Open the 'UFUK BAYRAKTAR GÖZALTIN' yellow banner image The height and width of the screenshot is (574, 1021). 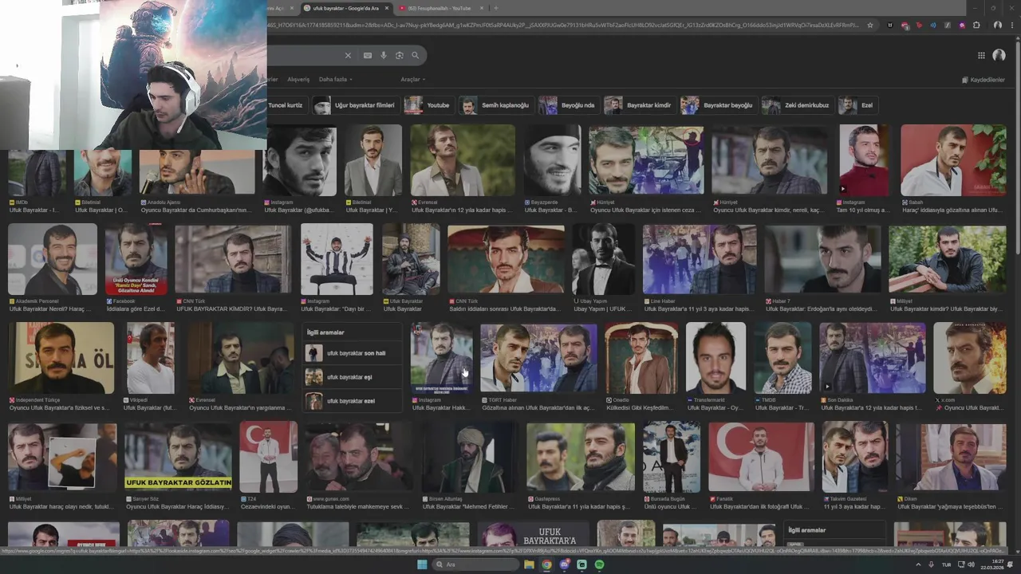(x=178, y=456)
